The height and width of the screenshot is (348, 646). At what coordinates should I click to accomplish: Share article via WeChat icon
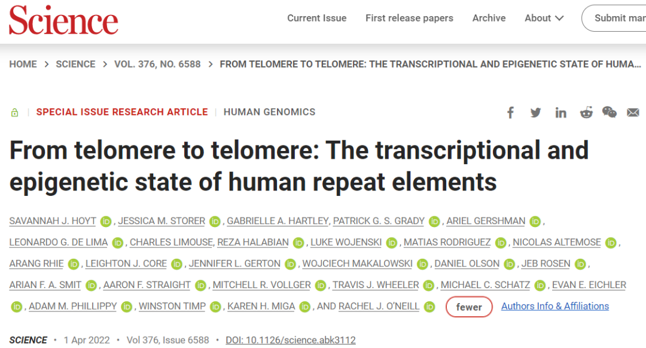(x=610, y=112)
